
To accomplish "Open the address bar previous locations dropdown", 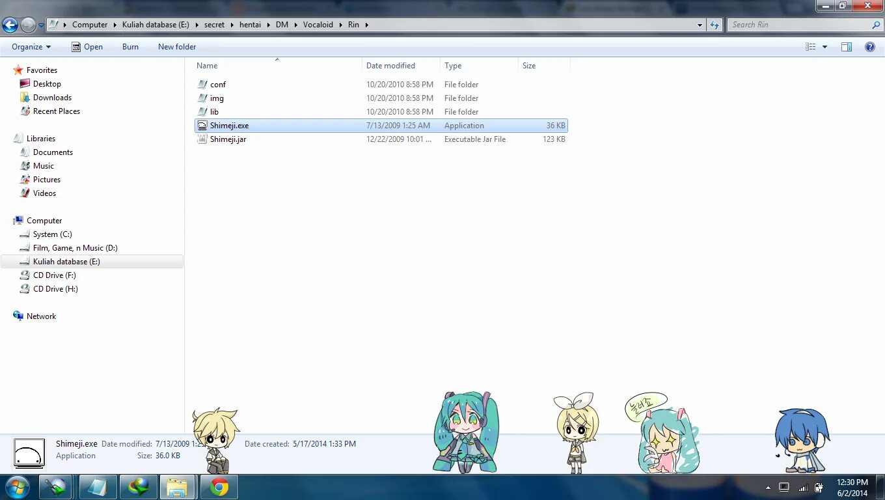I will (x=700, y=25).
